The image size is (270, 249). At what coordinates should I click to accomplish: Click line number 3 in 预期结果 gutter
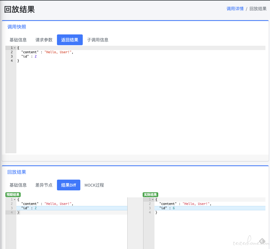coord(12,208)
